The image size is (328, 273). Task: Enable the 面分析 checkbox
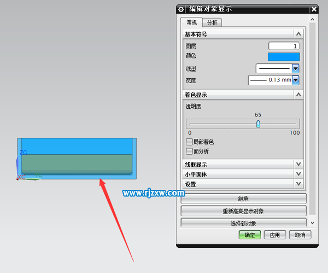tap(189, 151)
